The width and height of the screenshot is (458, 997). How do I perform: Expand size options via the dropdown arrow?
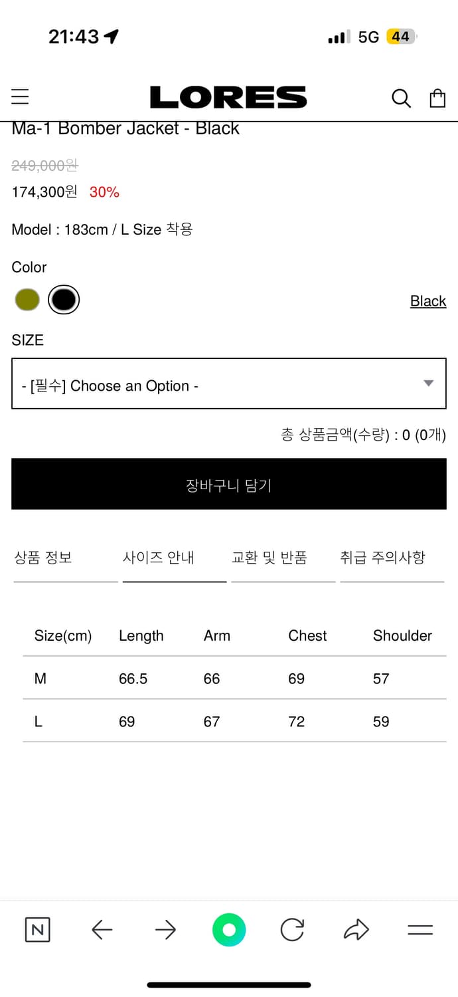pos(427,384)
